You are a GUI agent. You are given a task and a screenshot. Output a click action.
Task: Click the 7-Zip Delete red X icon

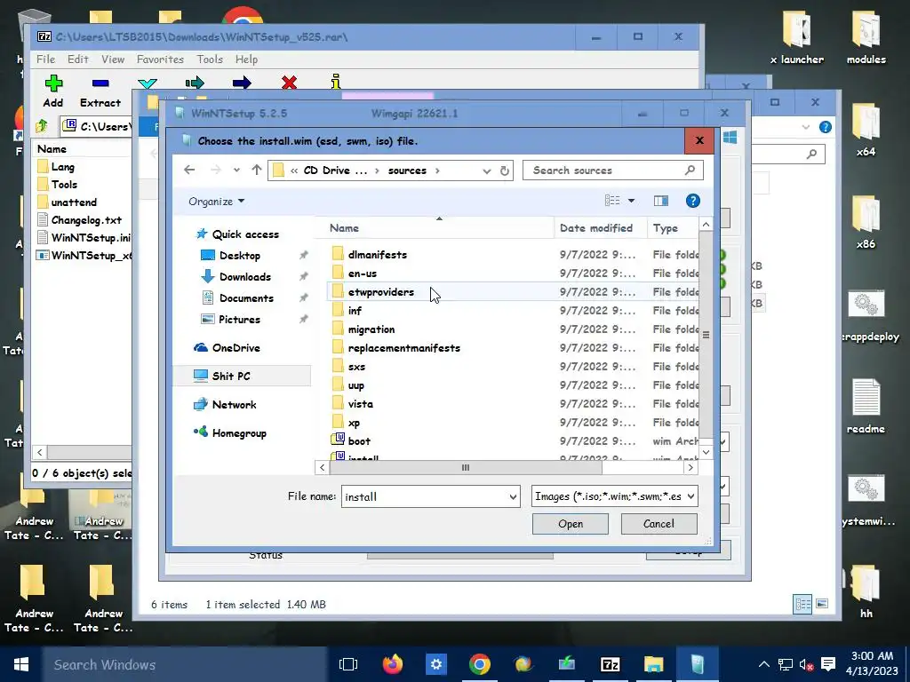pyautogui.click(x=289, y=83)
